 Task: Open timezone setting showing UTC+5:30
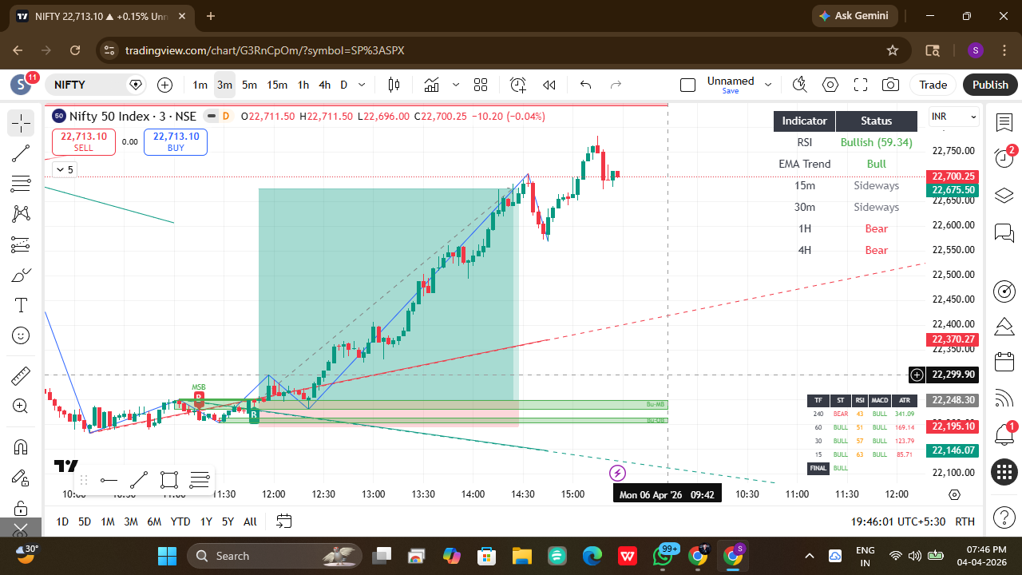(898, 521)
